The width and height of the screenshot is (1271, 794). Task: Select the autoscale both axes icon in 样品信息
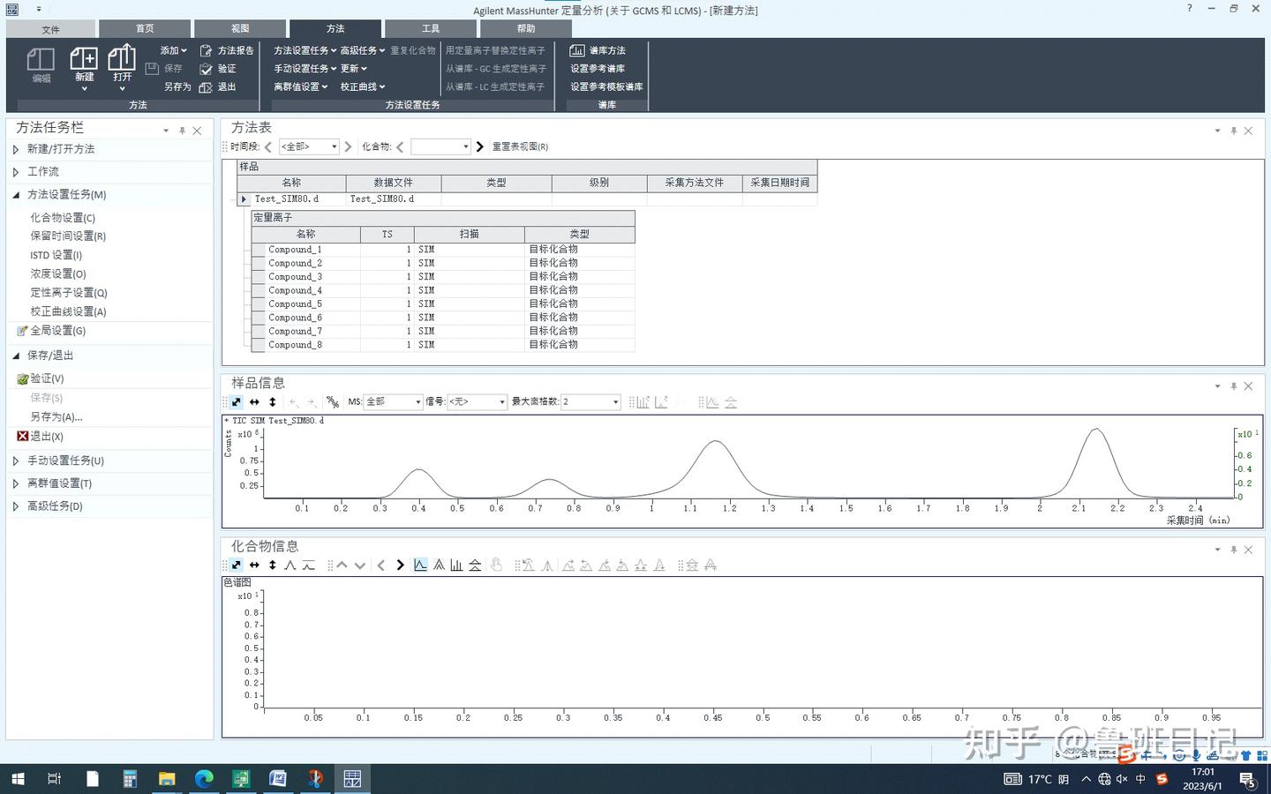tap(236, 401)
